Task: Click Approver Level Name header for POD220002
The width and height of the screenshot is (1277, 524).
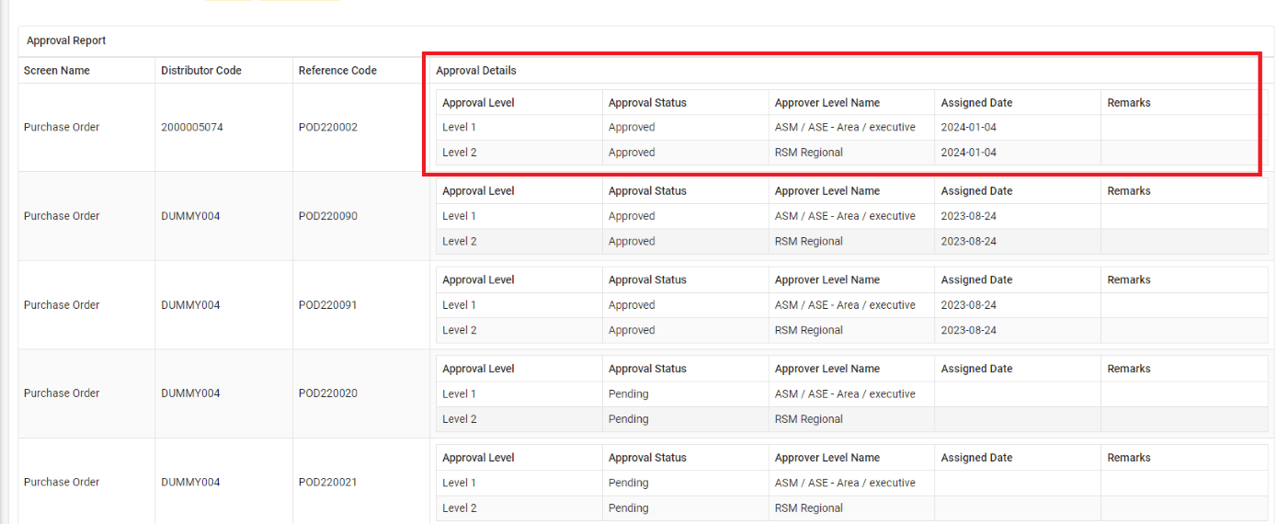Action: pyautogui.click(x=827, y=103)
